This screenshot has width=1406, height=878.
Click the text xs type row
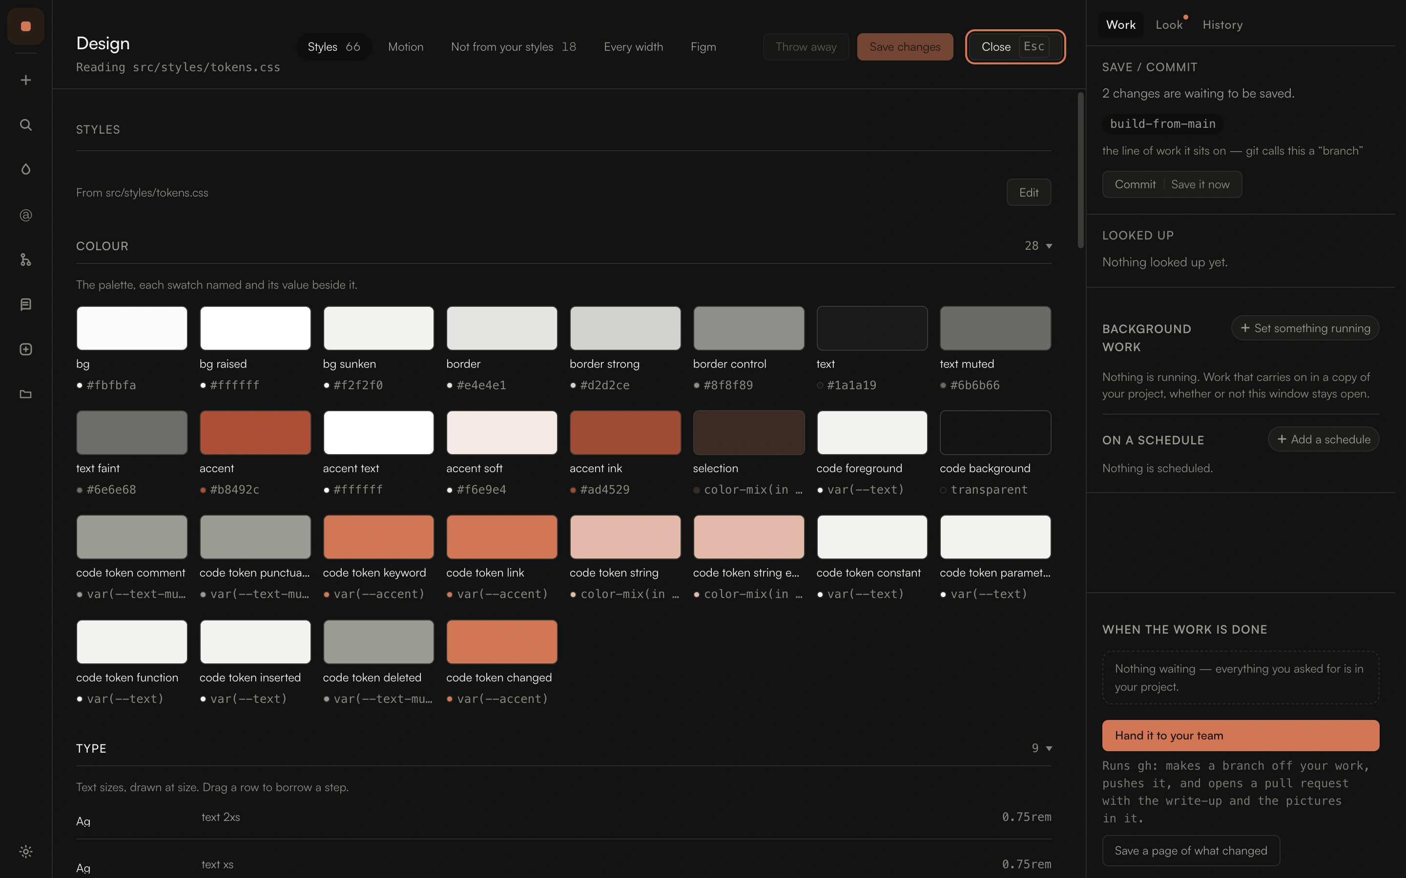(x=563, y=865)
